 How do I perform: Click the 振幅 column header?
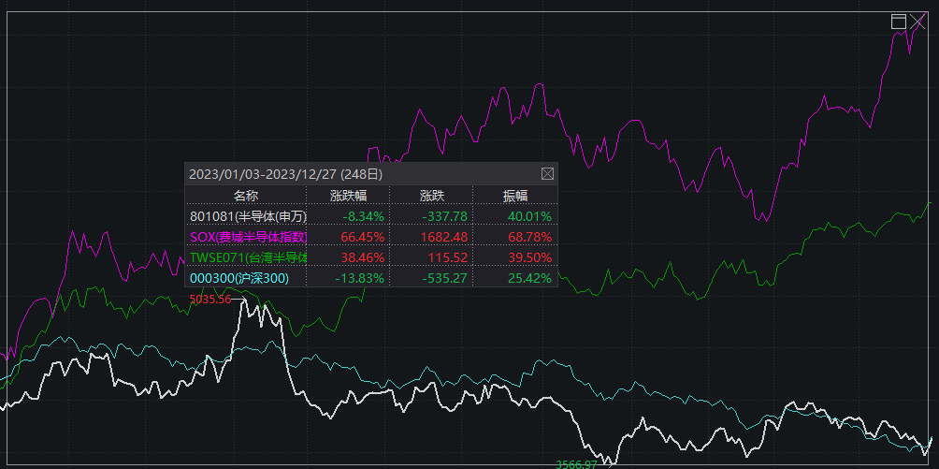click(x=515, y=196)
